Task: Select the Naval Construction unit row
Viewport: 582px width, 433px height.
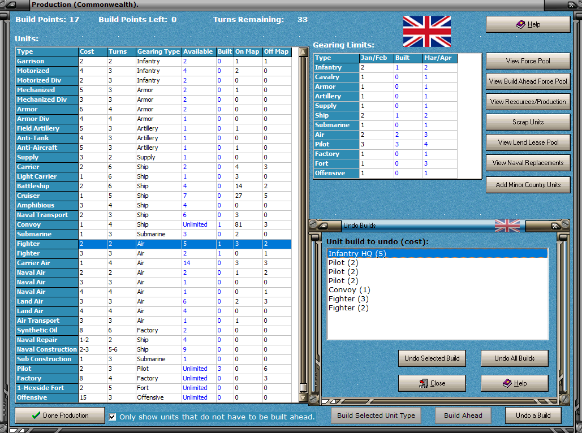Action: [153, 349]
